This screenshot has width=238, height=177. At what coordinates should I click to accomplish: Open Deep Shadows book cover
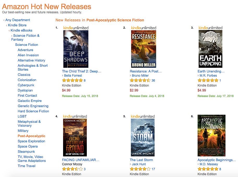coord(76,49)
